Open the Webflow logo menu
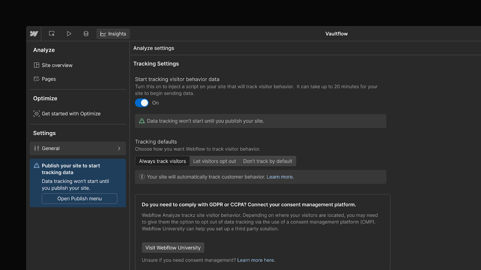 [34, 34]
